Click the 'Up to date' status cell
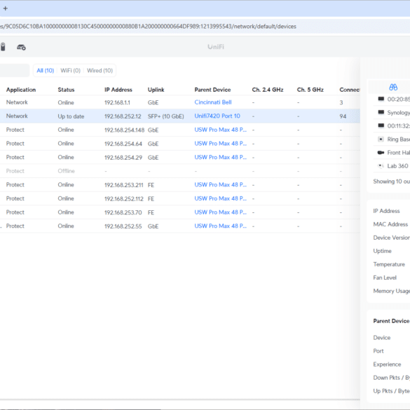Image resolution: width=410 pixels, height=410 pixels. 71,116
